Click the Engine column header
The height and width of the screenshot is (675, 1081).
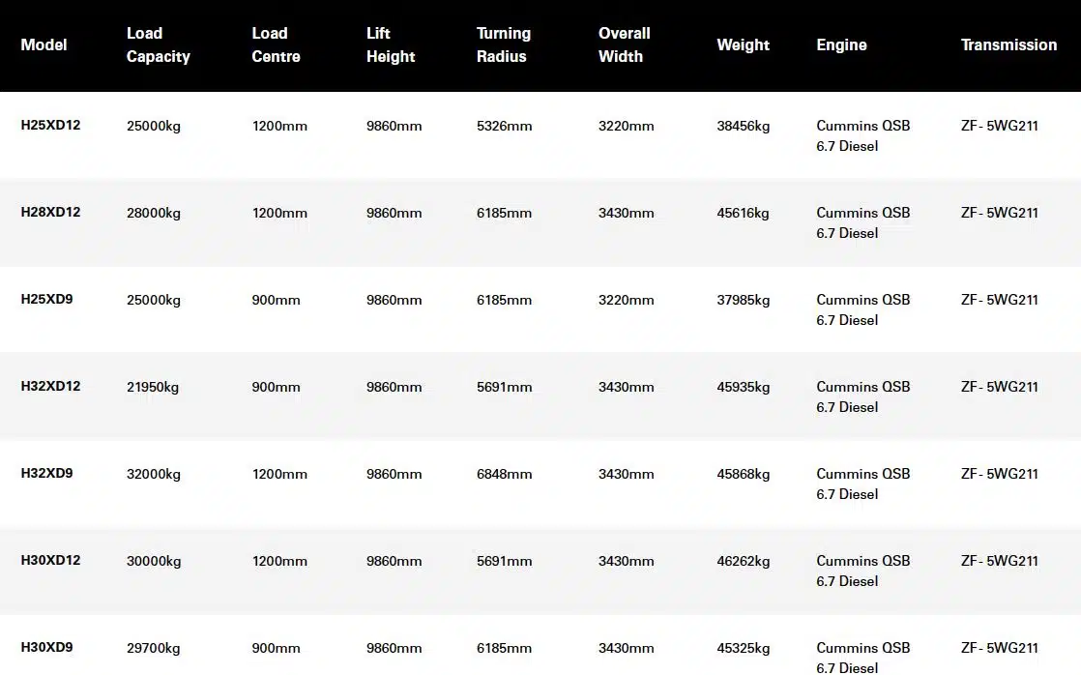click(x=841, y=44)
